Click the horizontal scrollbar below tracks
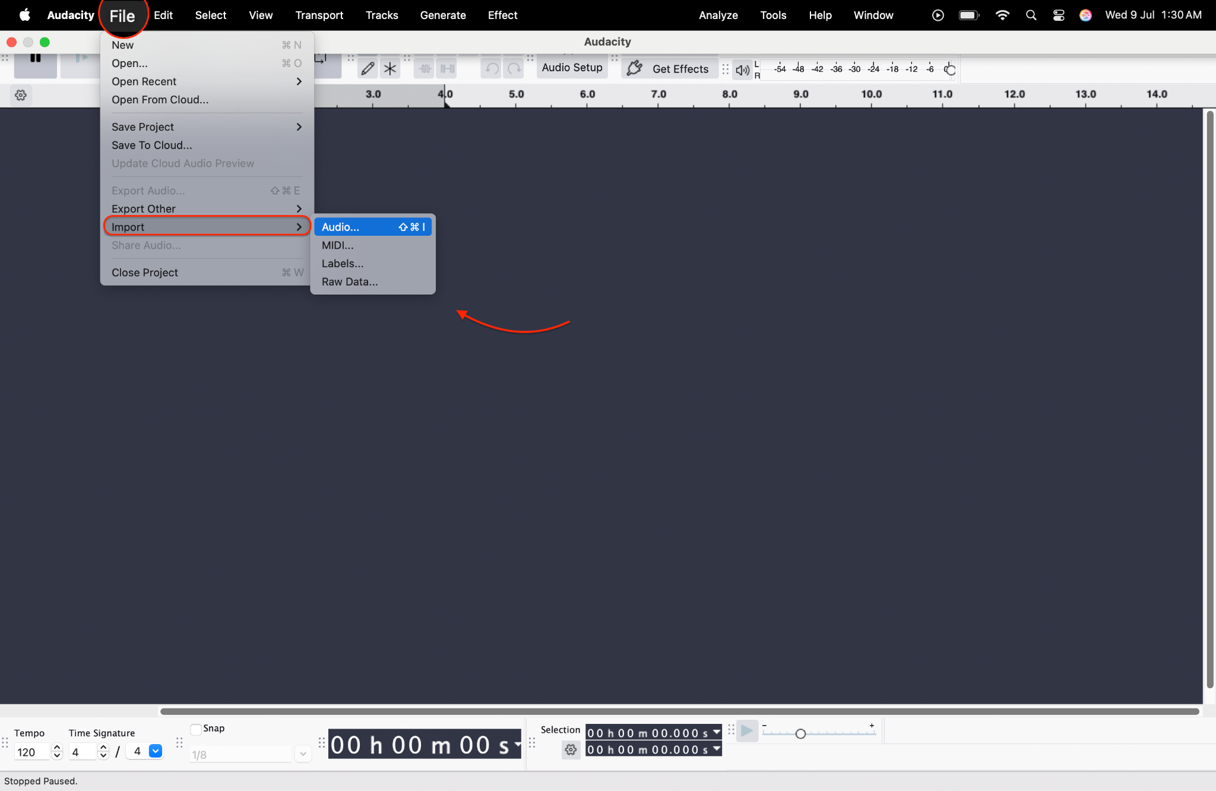1216x791 pixels. [679, 711]
